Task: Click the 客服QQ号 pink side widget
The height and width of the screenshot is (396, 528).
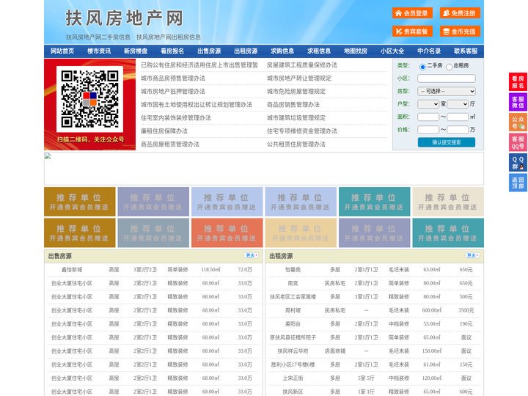Action: tap(518, 142)
